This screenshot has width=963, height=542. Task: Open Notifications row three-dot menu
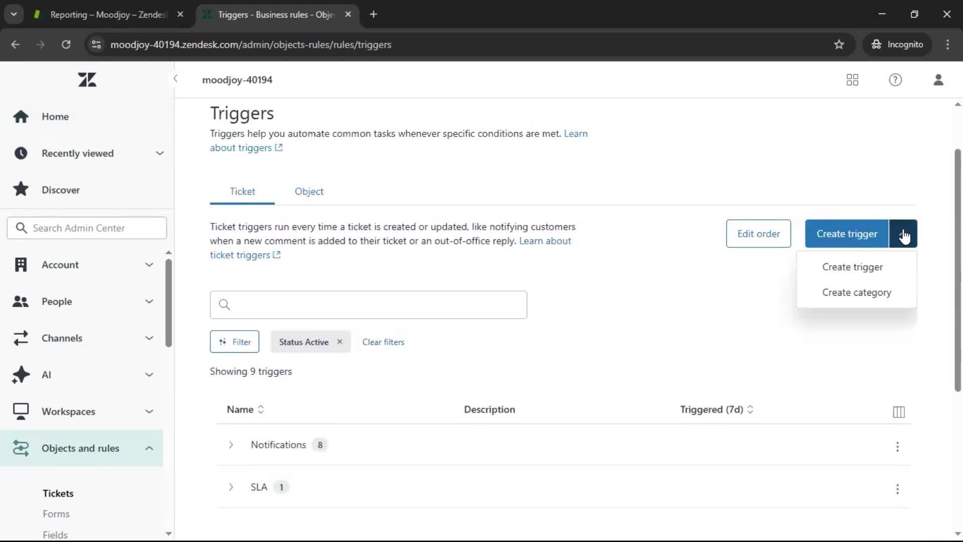[897, 446]
